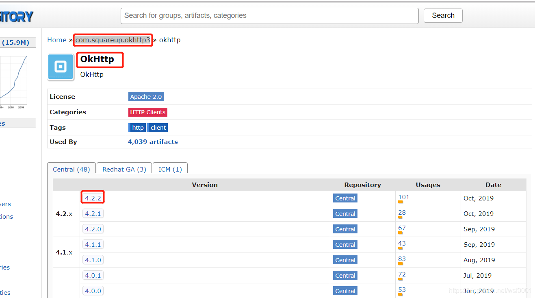
Task: Open version 4.0.0
Action: click(x=93, y=291)
